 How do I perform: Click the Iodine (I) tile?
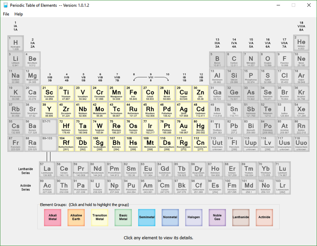click(x=284, y=110)
